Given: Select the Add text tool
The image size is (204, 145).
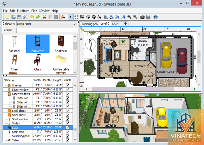Looking at the screenshot, I should pos(99,17).
